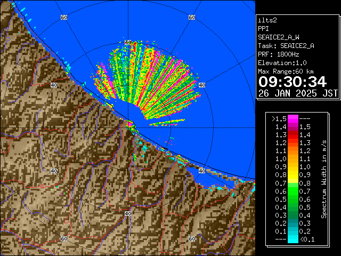The height and width of the screenshot is (256, 341).
Task: Click the '26 JAN 2025 JST' date
Action: point(298,93)
